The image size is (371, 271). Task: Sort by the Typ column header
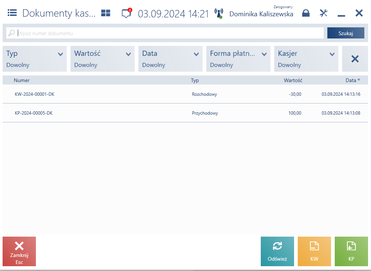[x=195, y=80]
